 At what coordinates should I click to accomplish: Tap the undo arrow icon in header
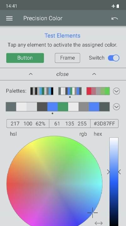pyautogui.click(x=115, y=19)
